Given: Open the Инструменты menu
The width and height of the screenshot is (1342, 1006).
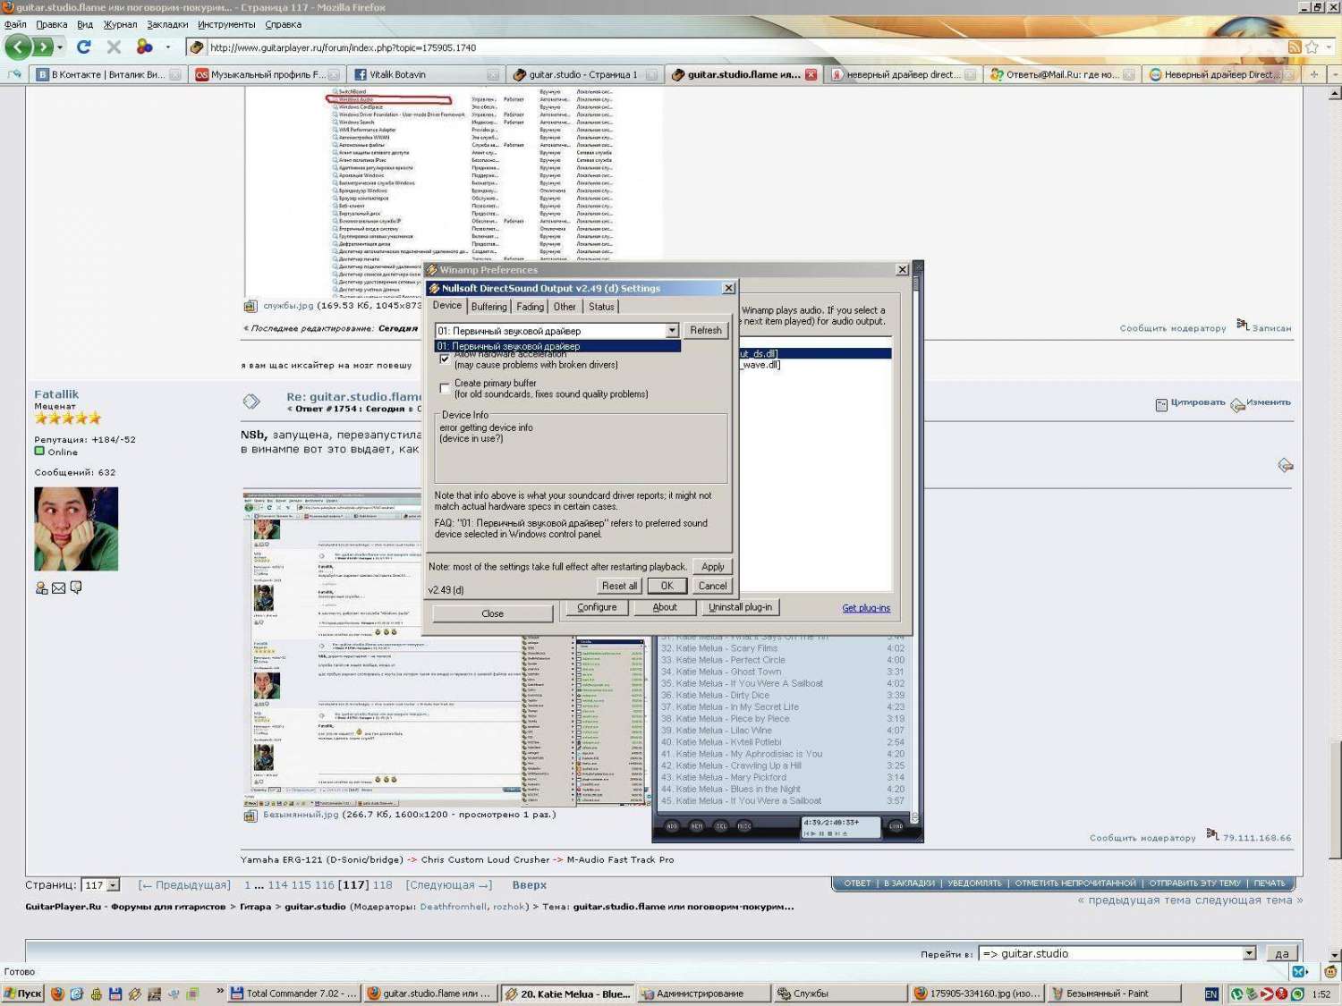Looking at the screenshot, I should [226, 24].
